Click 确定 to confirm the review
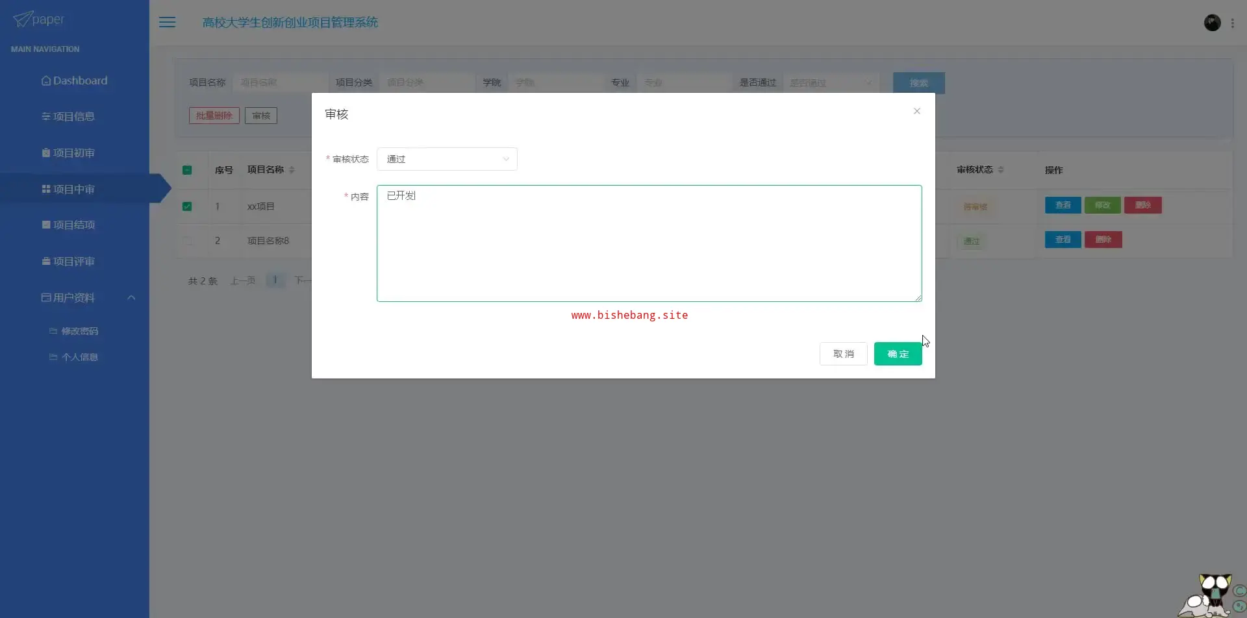 pyautogui.click(x=898, y=354)
